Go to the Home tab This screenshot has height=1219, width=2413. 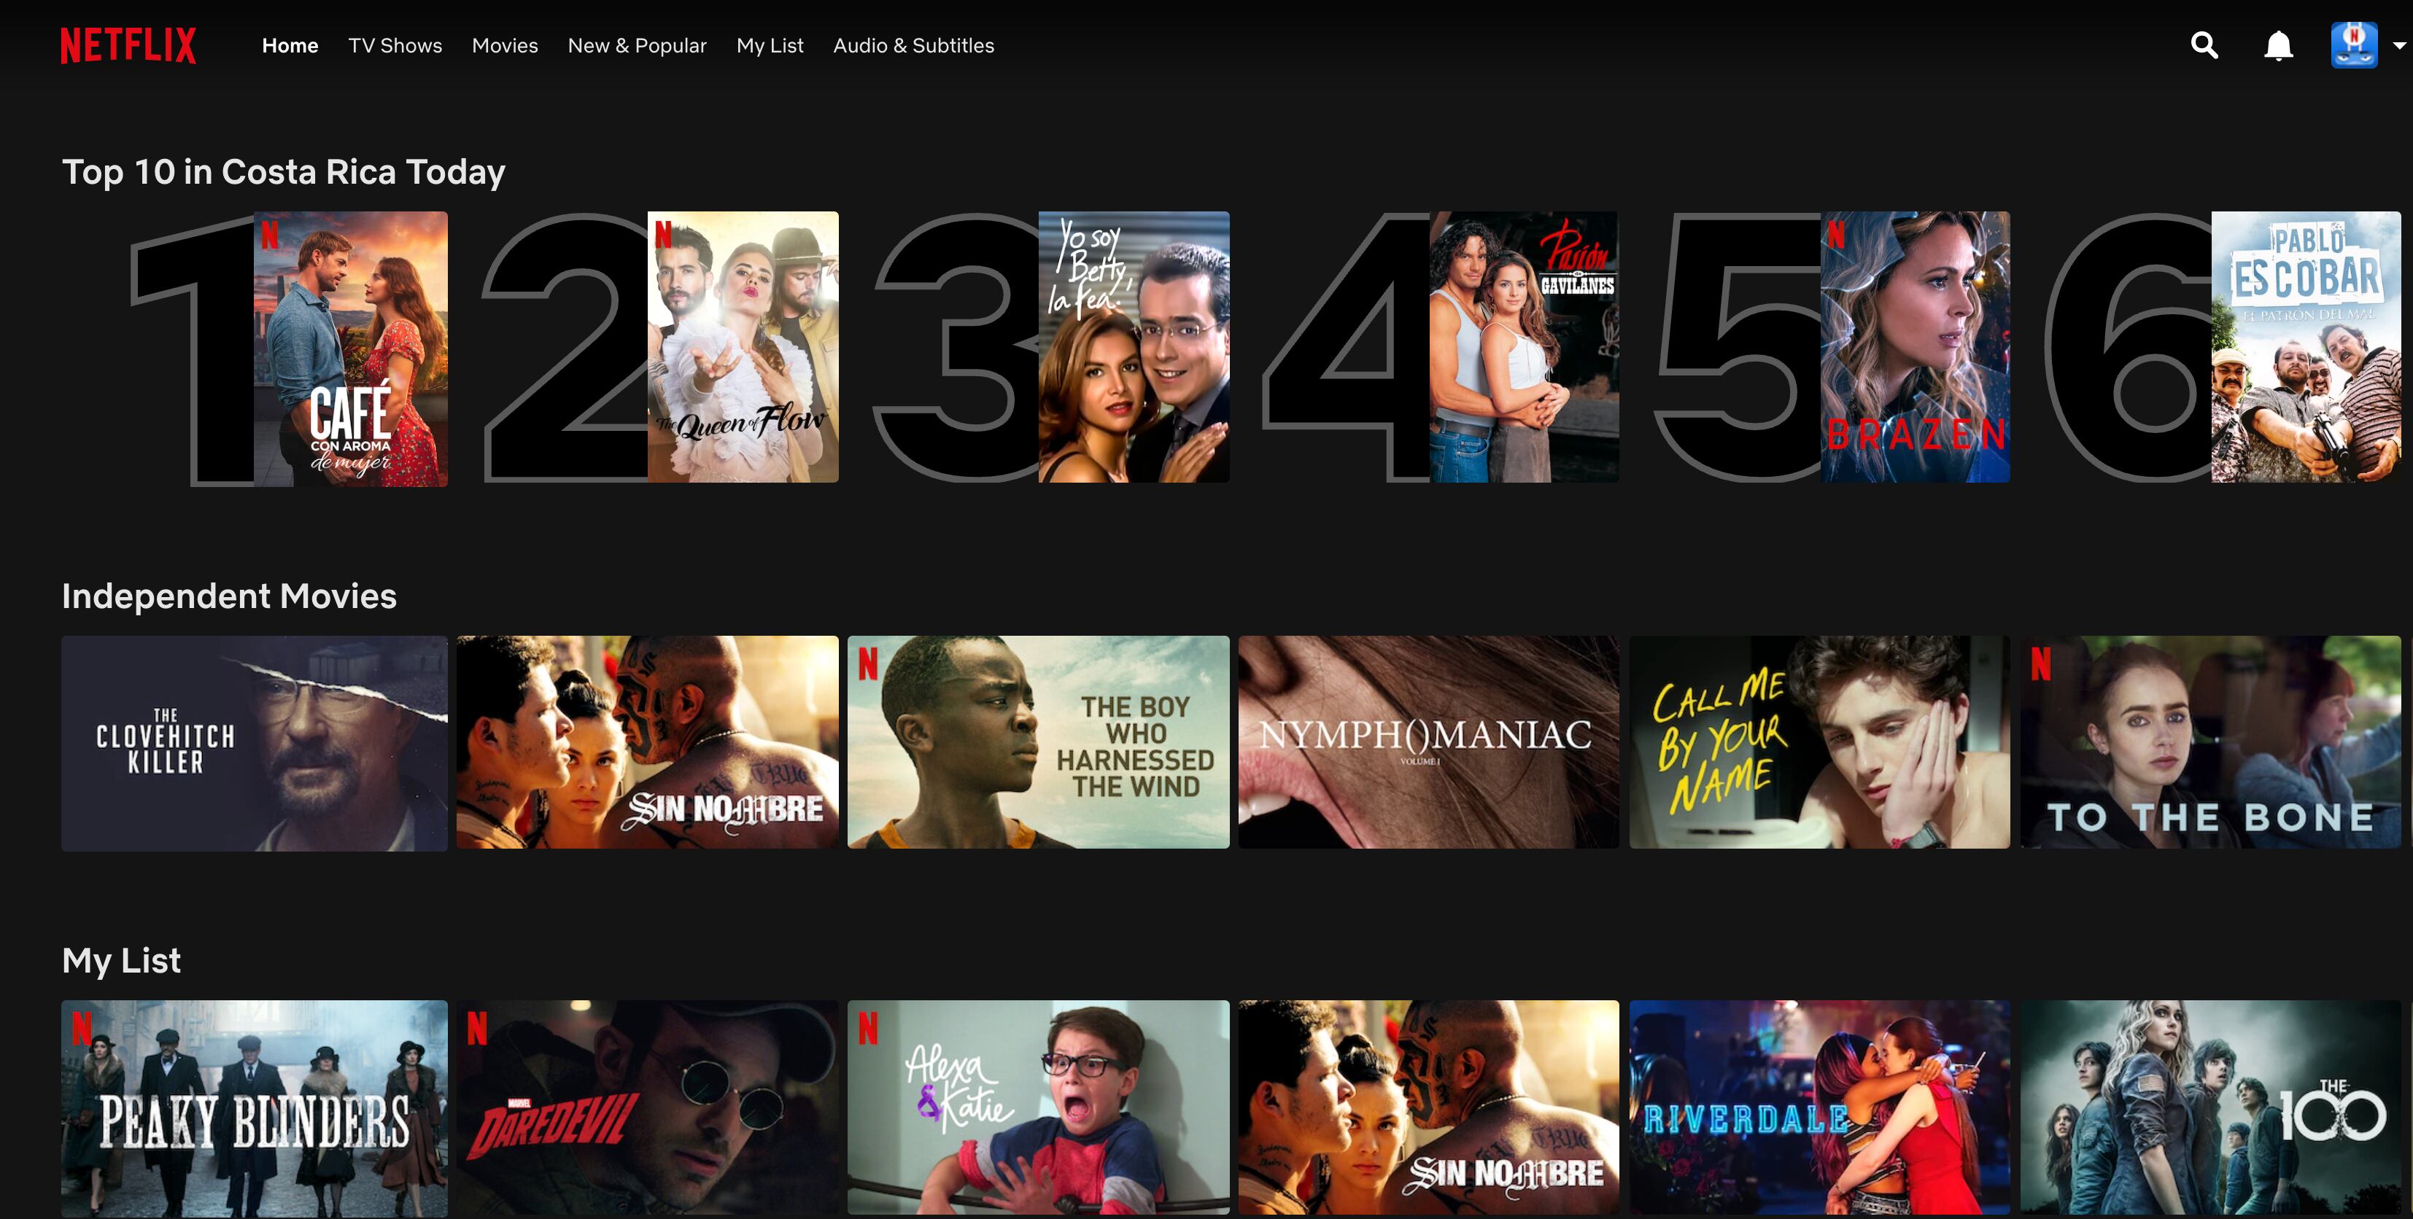point(290,45)
